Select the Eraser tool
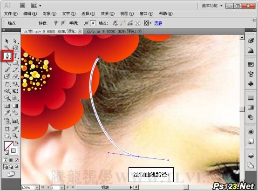This screenshot has height=191, width=258. pos(15,76)
